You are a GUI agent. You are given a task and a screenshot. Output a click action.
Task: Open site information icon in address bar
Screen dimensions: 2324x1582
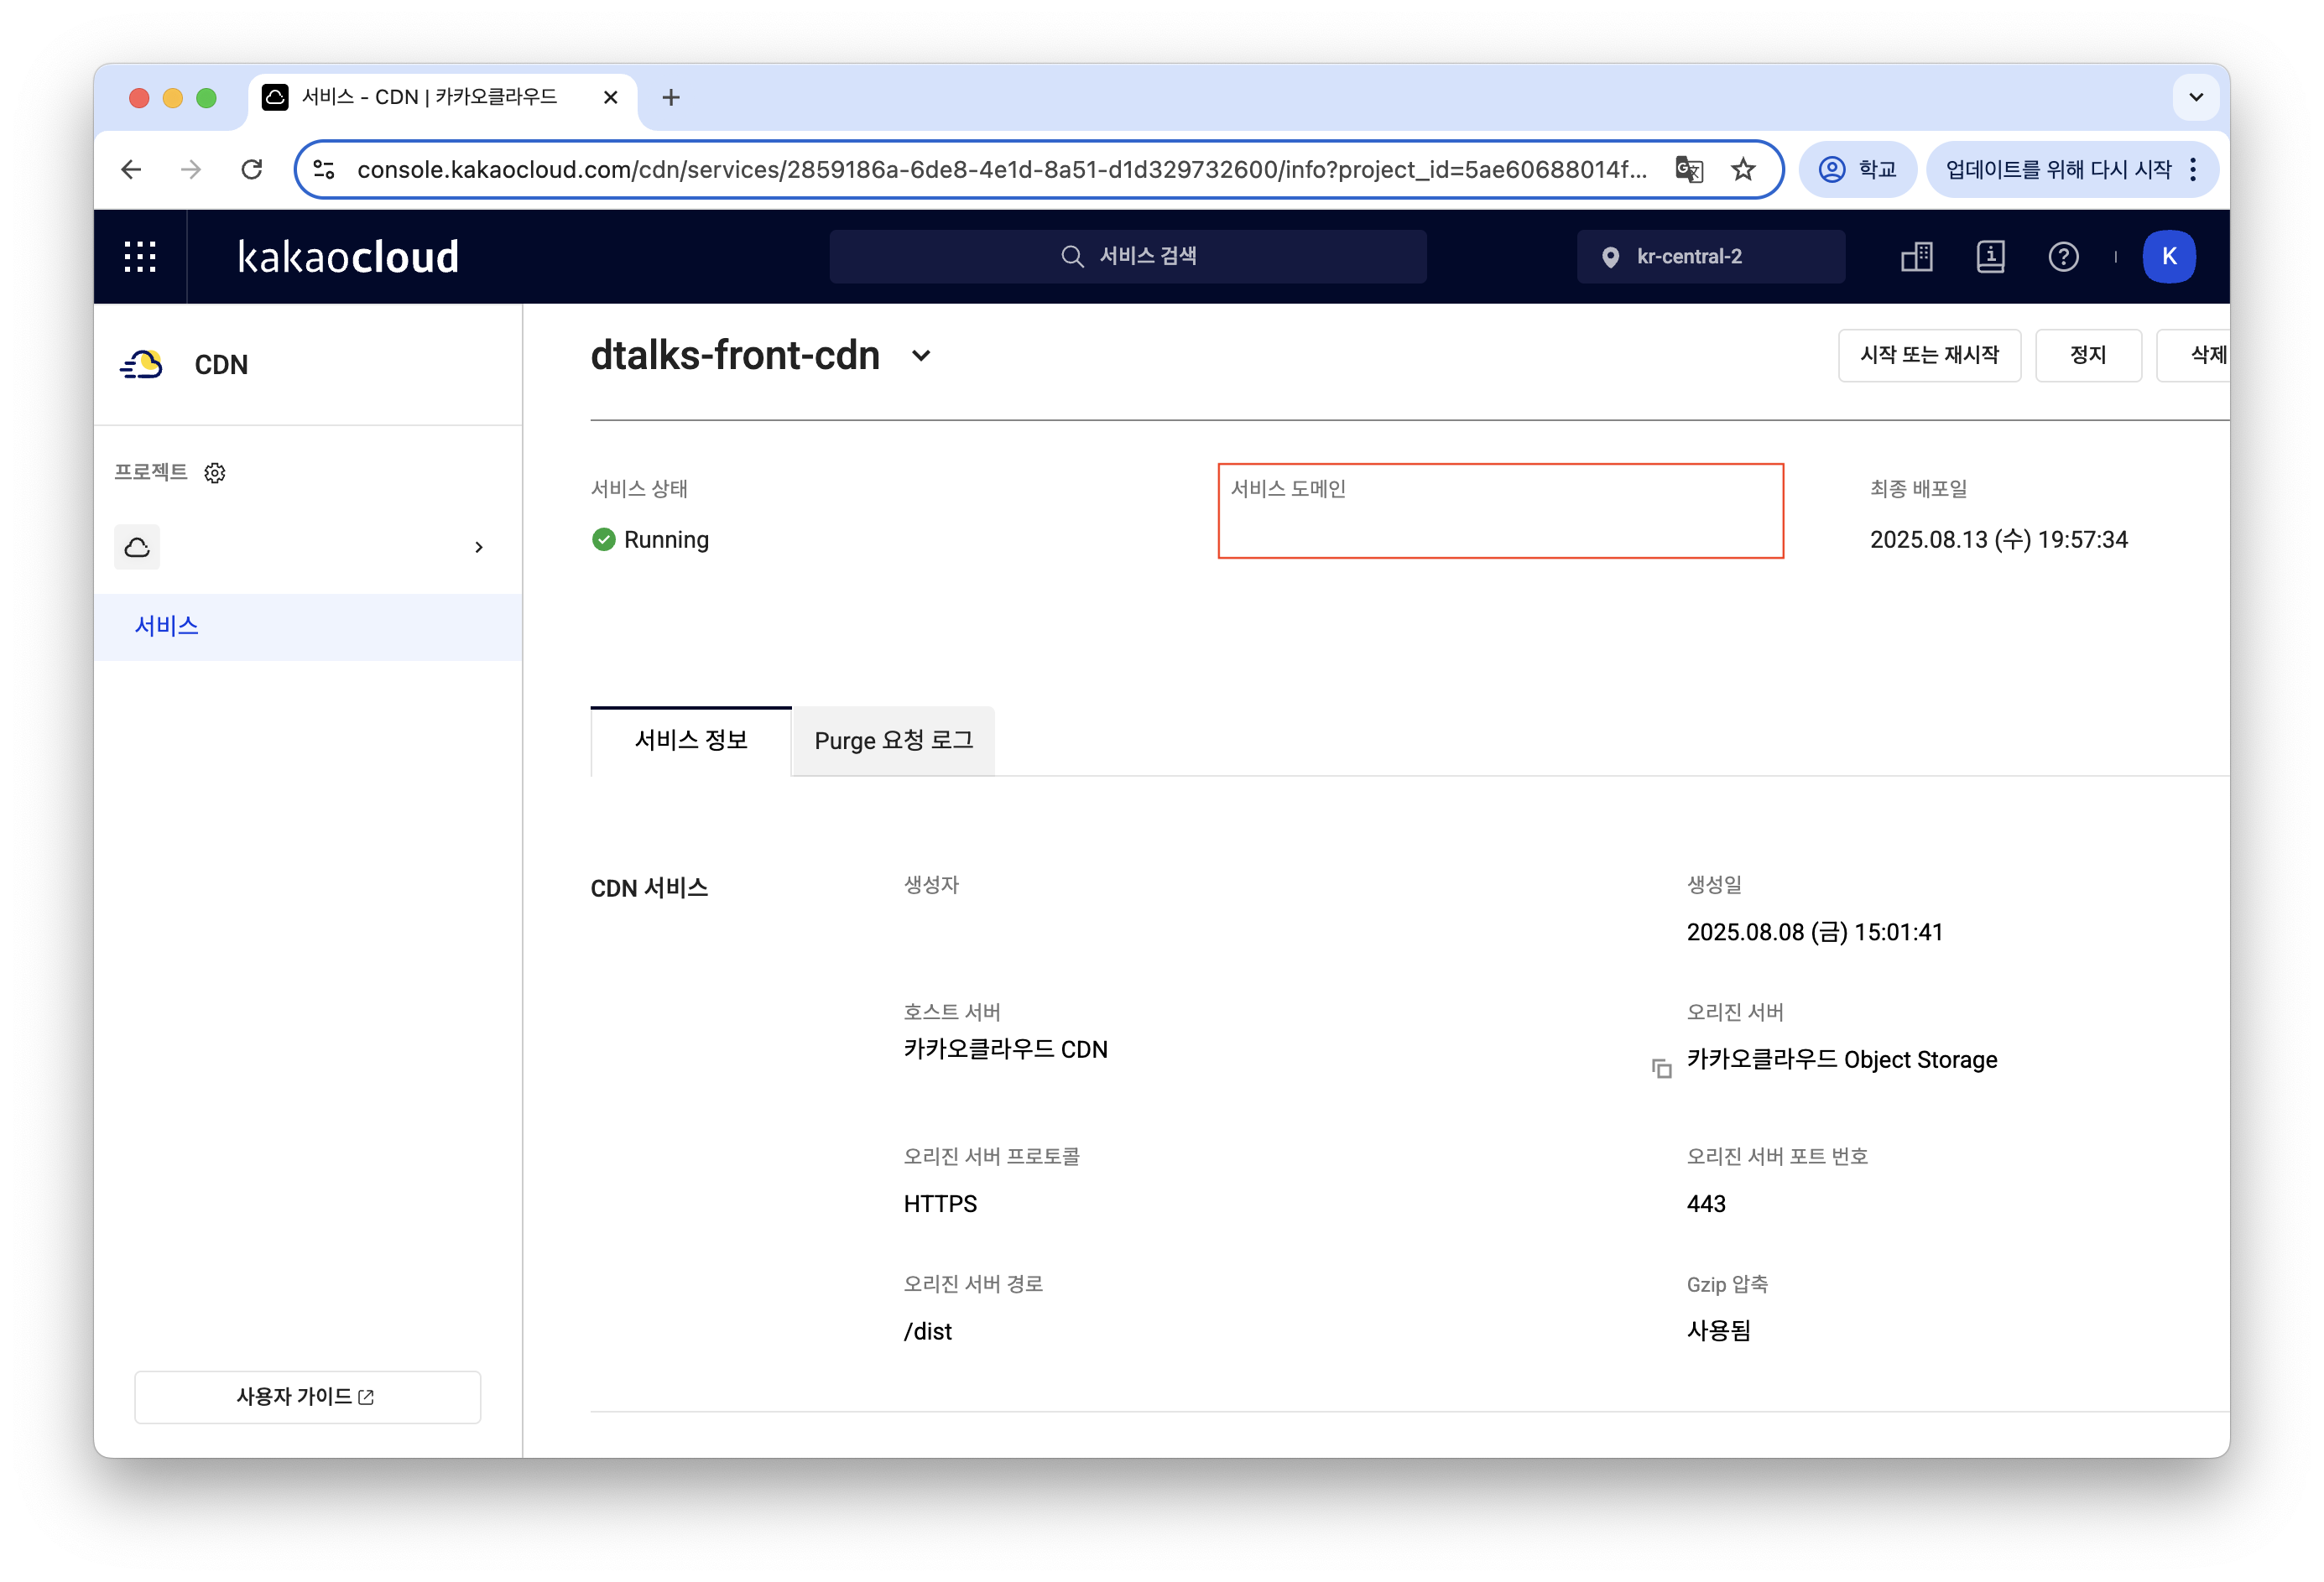tap(324, 170)
